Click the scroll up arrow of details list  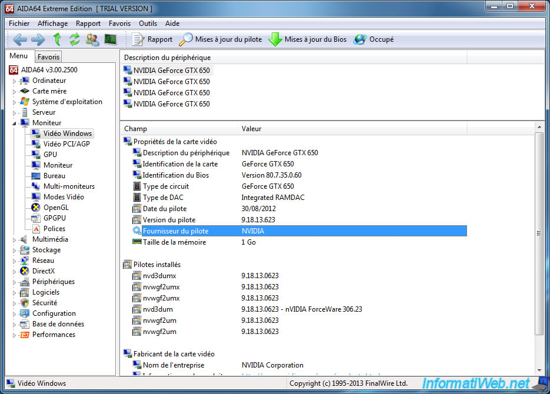coord(539,127)
